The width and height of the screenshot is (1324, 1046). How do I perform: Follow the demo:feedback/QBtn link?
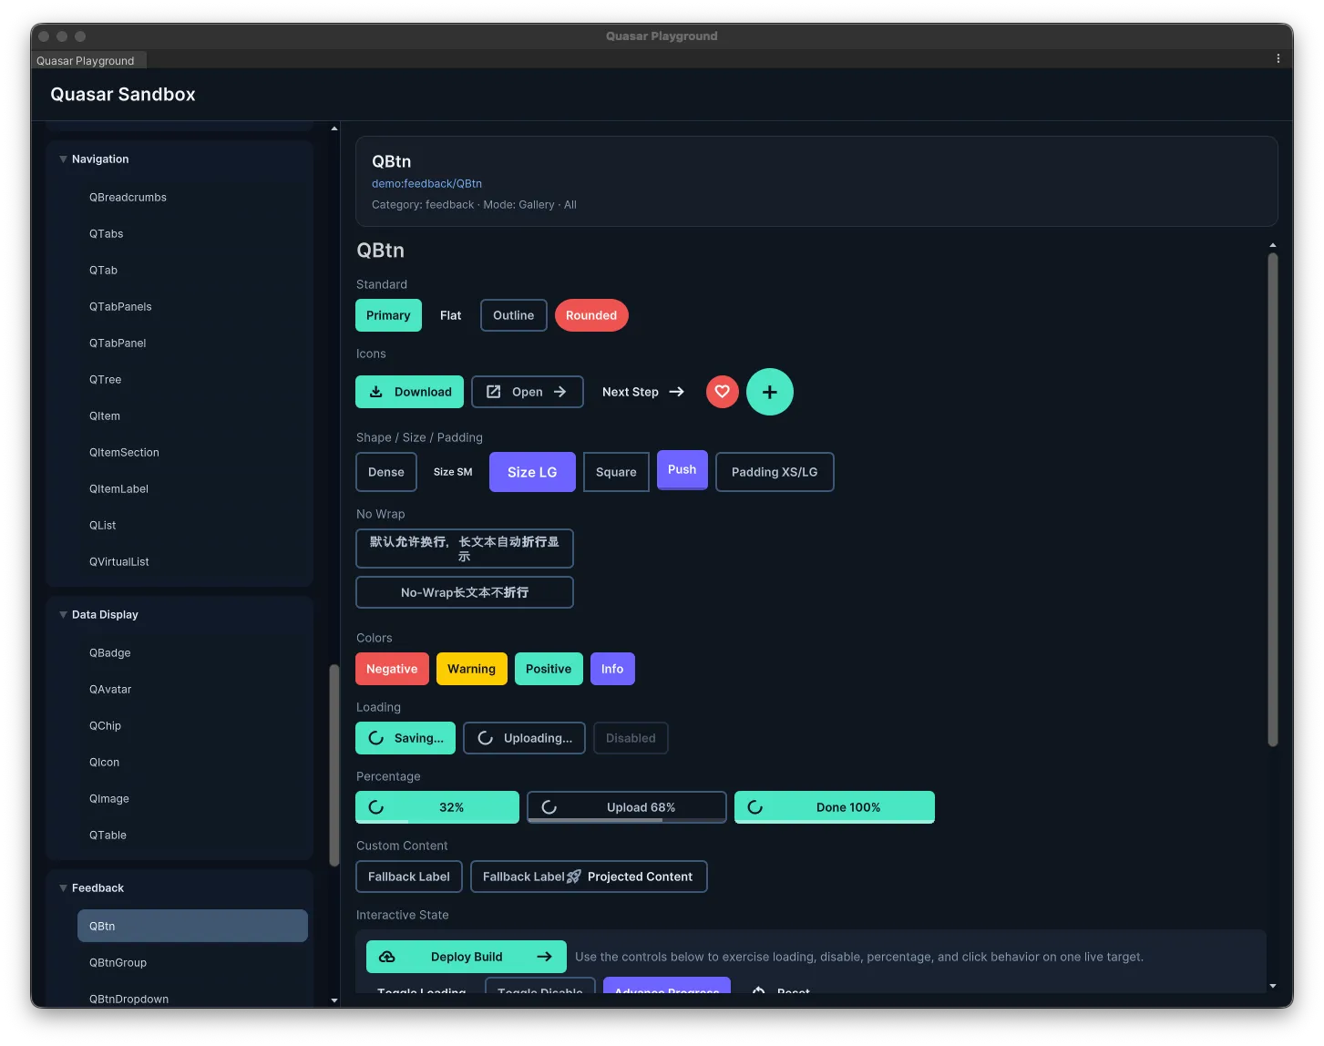[x=426, y=183]
